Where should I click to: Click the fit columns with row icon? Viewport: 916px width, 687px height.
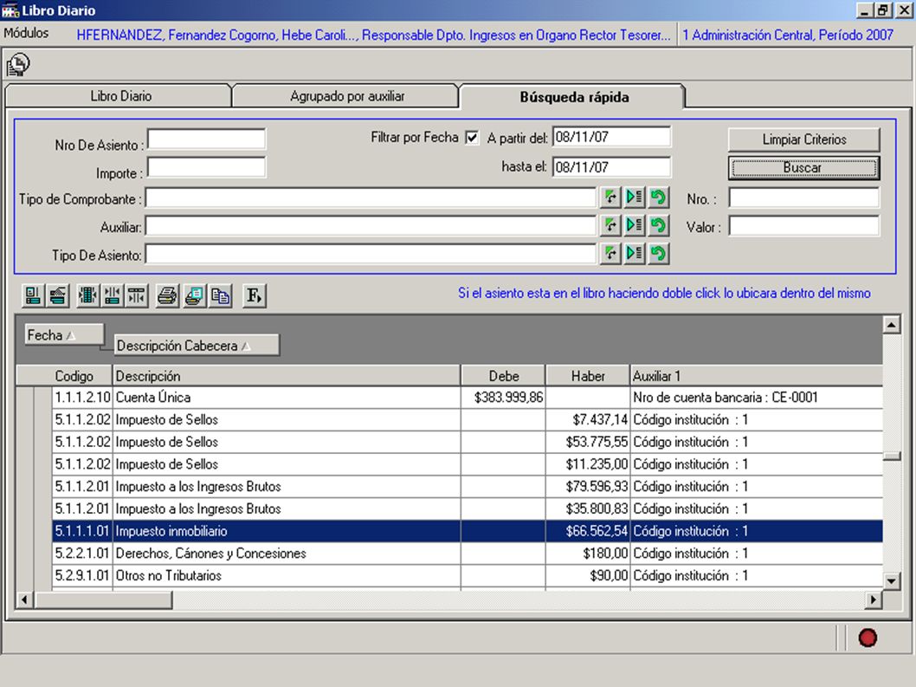(113, 295)
